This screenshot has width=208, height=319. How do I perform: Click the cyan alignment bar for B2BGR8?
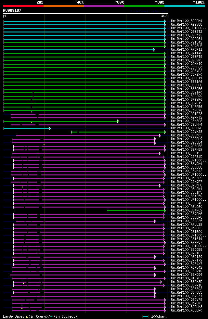[26, 129]
